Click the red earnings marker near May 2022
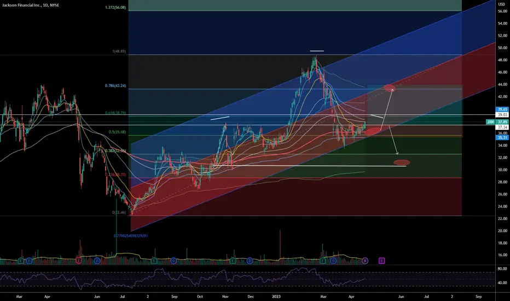The height and width of the screenshot is (301, 510). click(78, 261)
